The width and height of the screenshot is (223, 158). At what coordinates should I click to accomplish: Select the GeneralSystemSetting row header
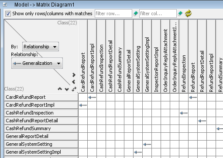point(41,144)
